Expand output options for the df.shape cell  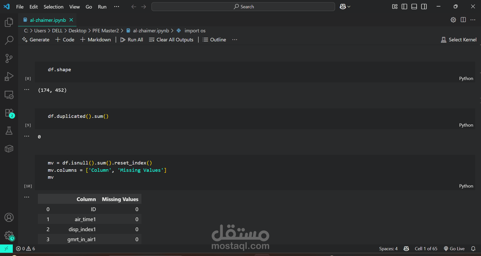click(27, 90)
